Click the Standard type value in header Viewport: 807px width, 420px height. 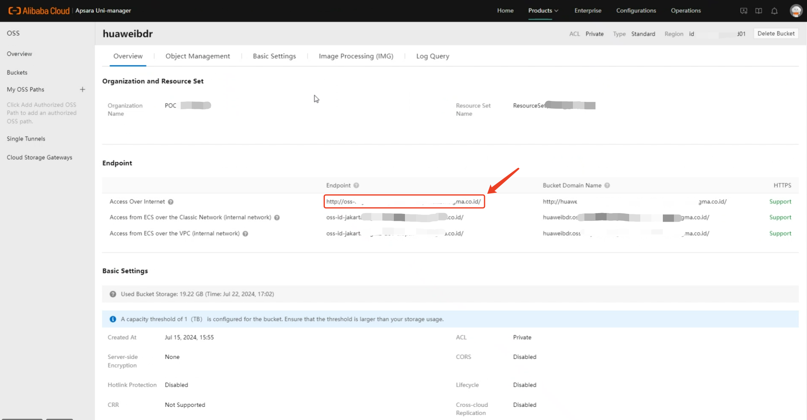coord(643,34)
